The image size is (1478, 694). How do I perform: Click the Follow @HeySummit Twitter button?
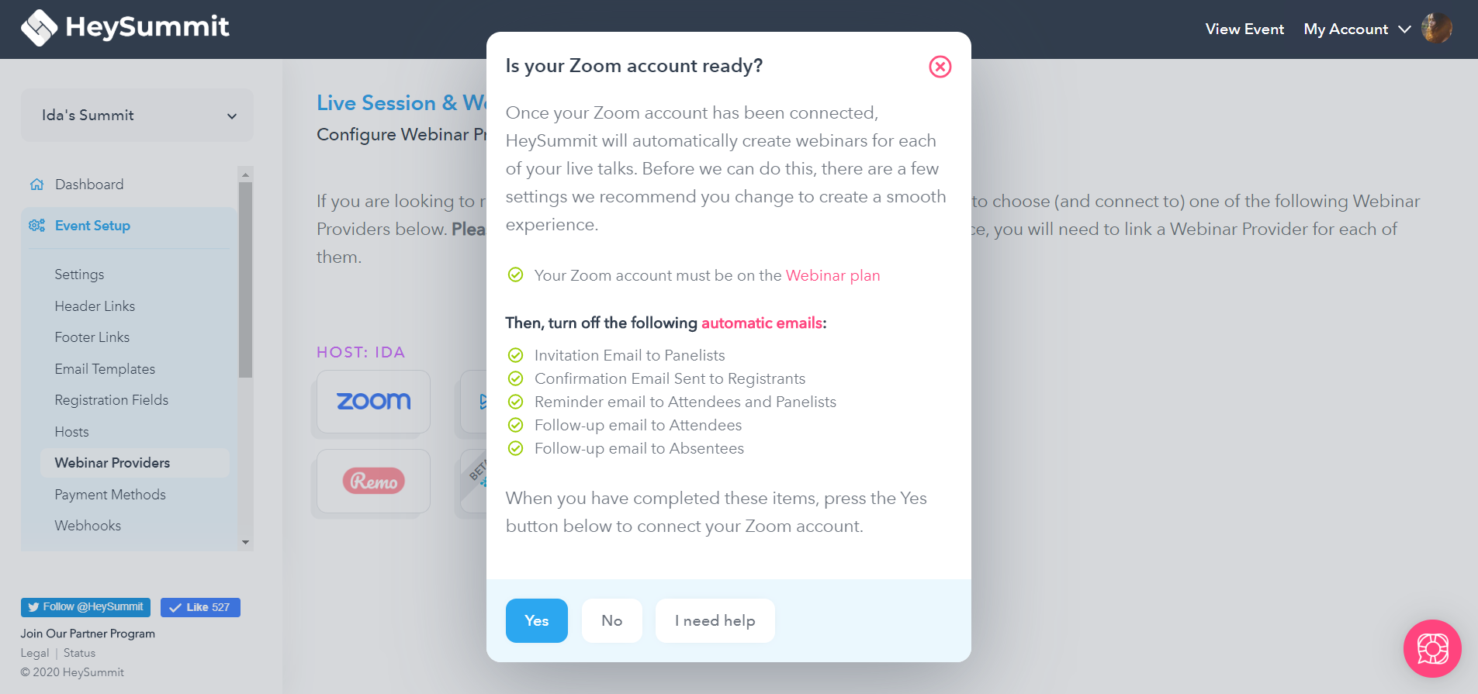tap(85, 607)
